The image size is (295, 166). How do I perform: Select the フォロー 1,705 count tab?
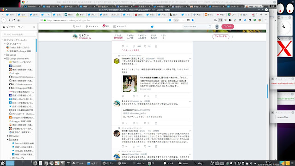click(x=130, y=37)
